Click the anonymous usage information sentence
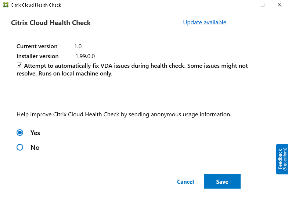Viewport: 288px width, 201px height. [x=124, y=114]
